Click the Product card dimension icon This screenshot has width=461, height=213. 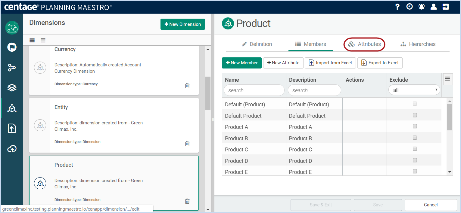pyautogui.click(x=40, y=183)
